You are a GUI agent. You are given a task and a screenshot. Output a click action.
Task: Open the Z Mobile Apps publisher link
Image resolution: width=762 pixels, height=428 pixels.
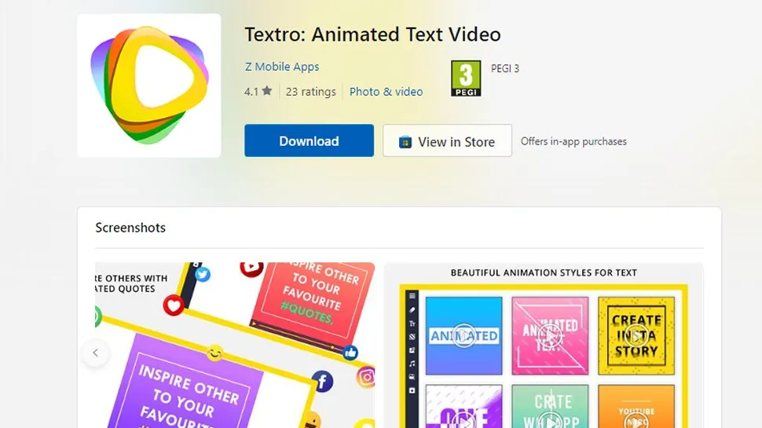(x=282, y=67)
